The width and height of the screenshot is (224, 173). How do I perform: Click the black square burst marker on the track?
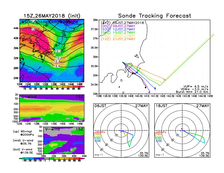133,73
